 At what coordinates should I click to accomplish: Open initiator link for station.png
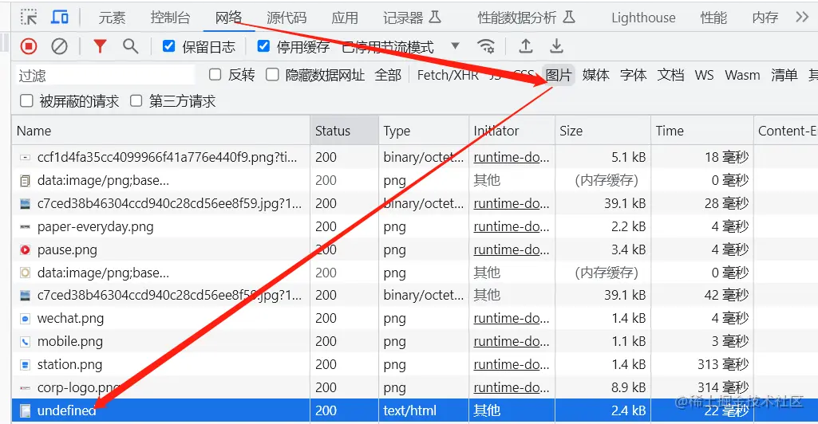[x=512, y=364]
